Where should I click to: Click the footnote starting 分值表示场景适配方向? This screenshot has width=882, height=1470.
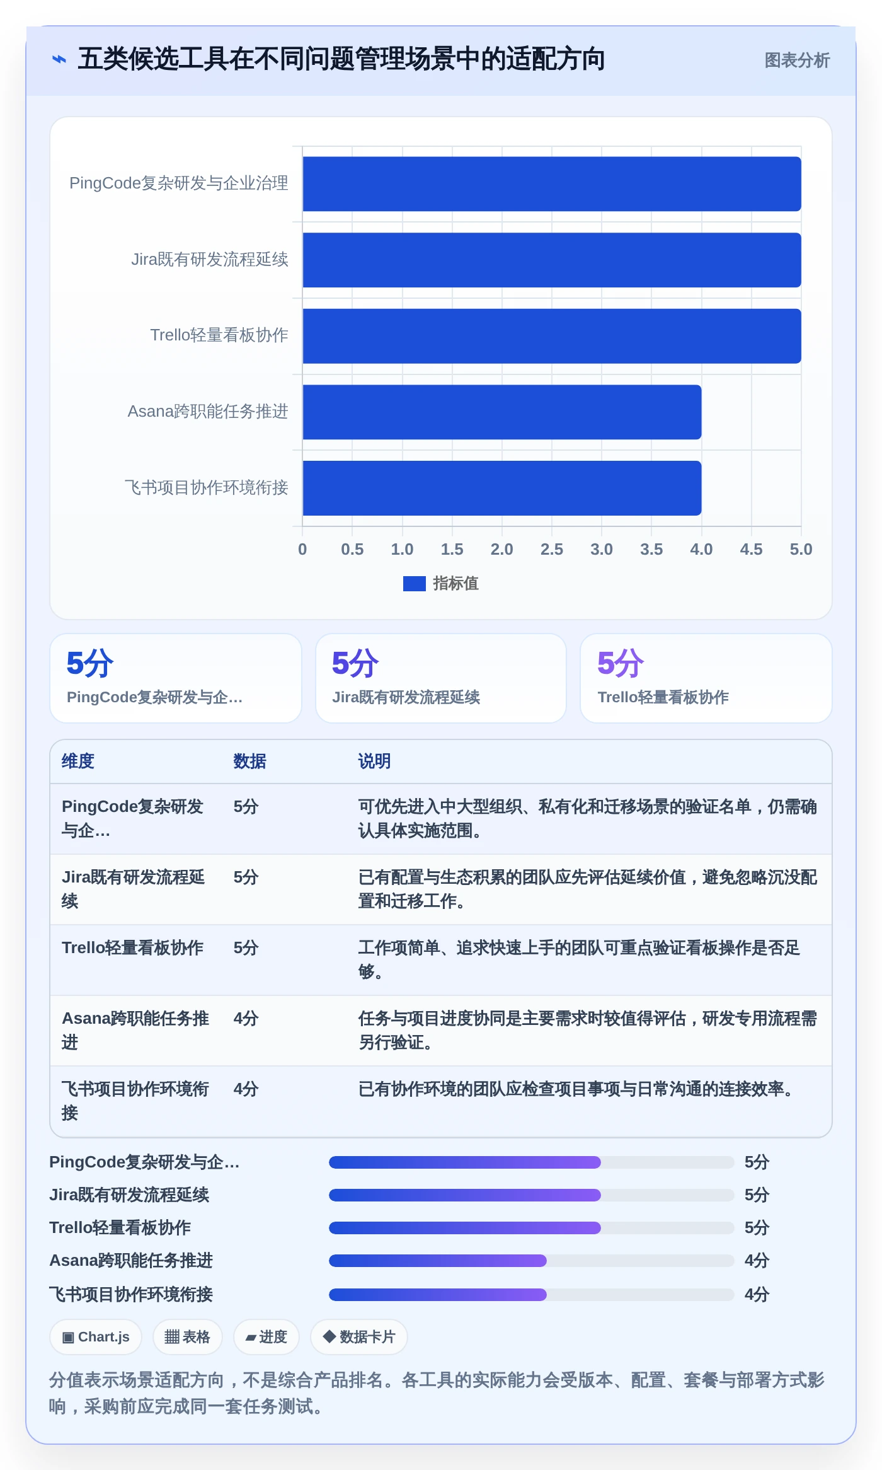[437, 1393]
